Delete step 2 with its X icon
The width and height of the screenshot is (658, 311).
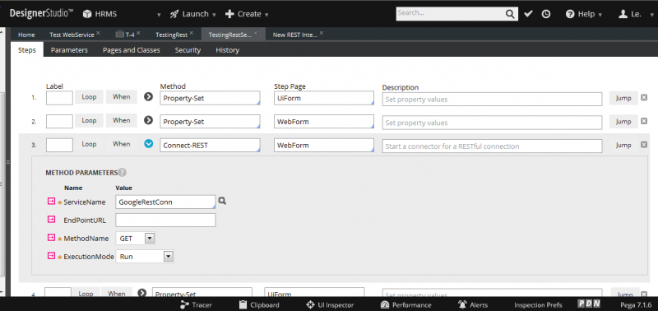[x=644, y=121]
